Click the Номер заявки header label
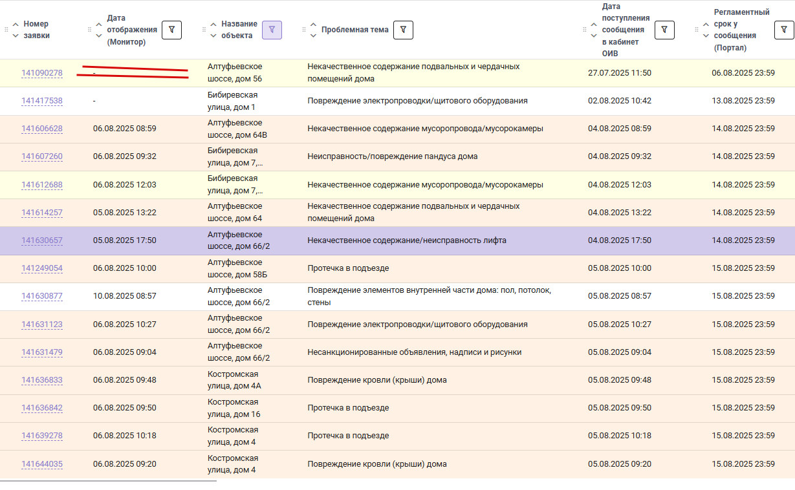The image size is (795, 490). coord(37,30)
